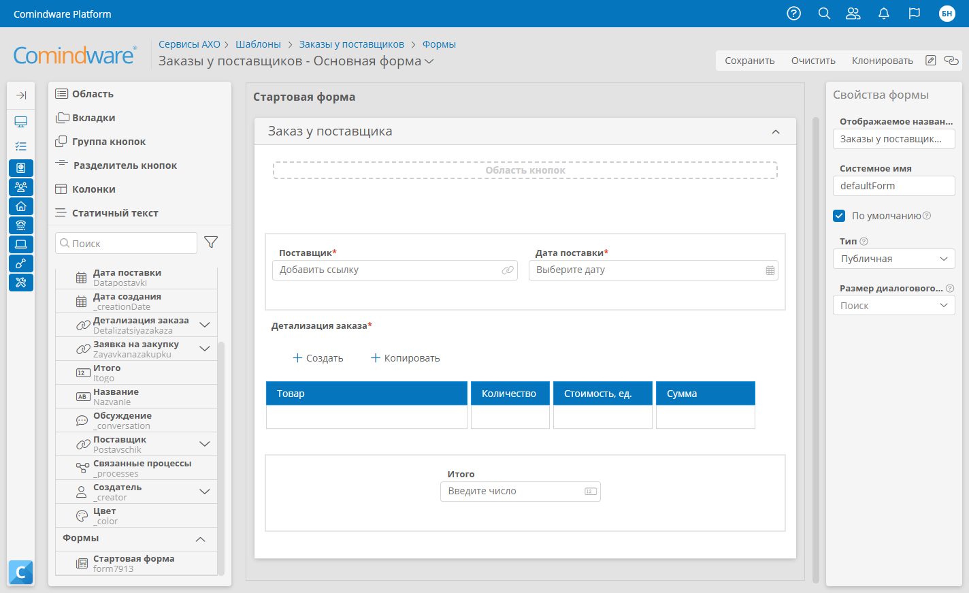The width and height of the screenshot is (969, 593).
Task: Collapse the Заказ у поставщика section
Action: [776, 132]
